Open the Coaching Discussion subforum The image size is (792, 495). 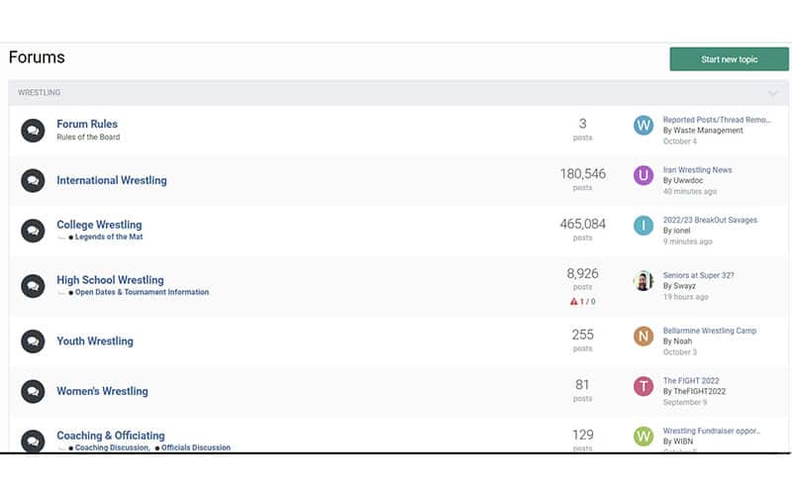click(111, 447)
